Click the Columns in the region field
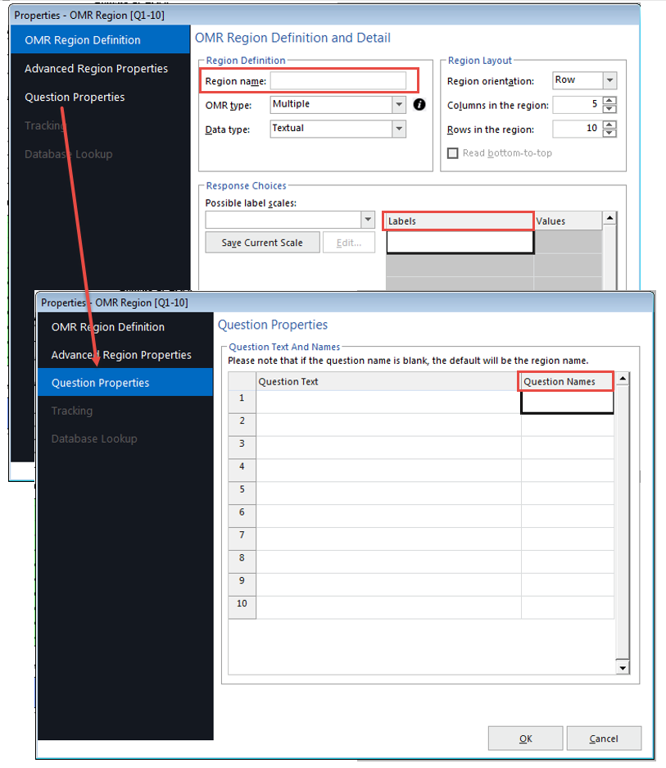The width and height of the screenshot is (666, 768). pos(578,104)
